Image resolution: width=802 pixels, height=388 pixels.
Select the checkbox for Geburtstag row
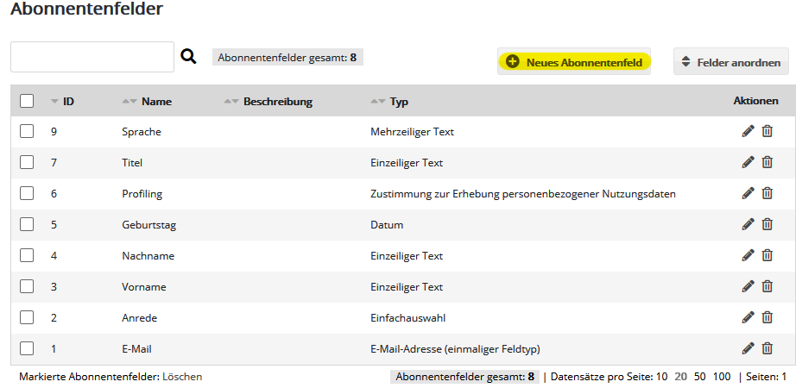point(27,224)
